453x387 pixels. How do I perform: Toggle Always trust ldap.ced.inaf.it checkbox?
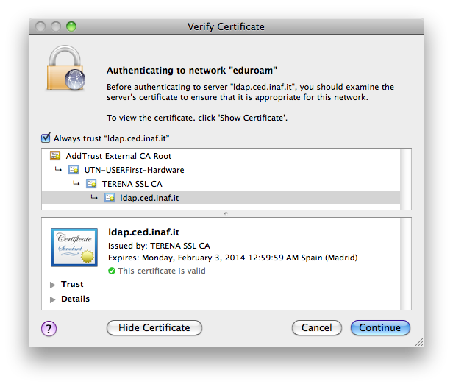click(x=46, y=138)
